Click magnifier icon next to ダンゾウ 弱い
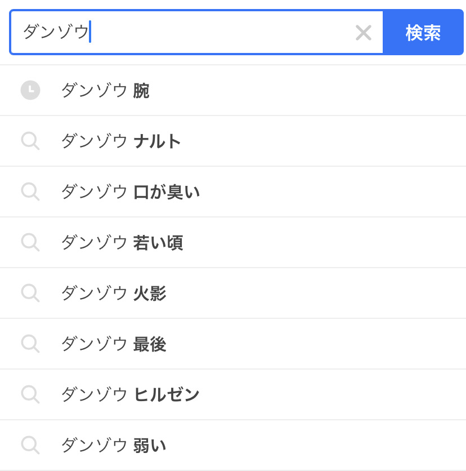Screen dimensions: 466x471 coord(30,445)
